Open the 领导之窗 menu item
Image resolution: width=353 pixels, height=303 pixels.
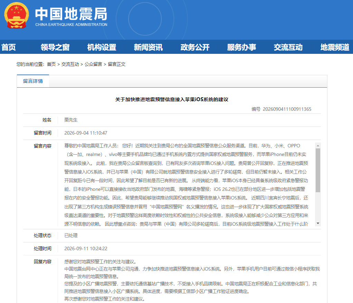(55, 47)
